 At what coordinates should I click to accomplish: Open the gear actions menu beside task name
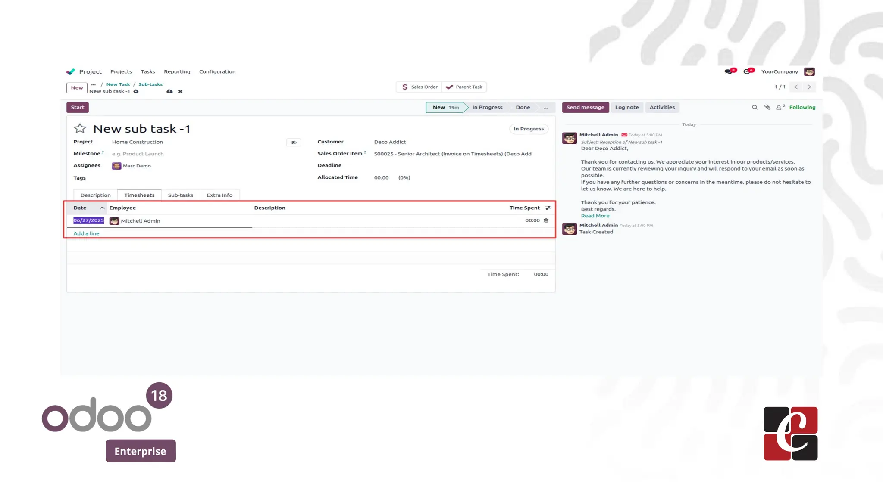(x=136, y=91)
